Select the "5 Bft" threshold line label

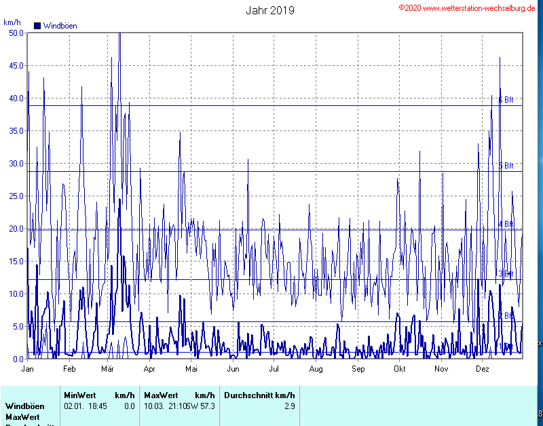pos(506,166)
